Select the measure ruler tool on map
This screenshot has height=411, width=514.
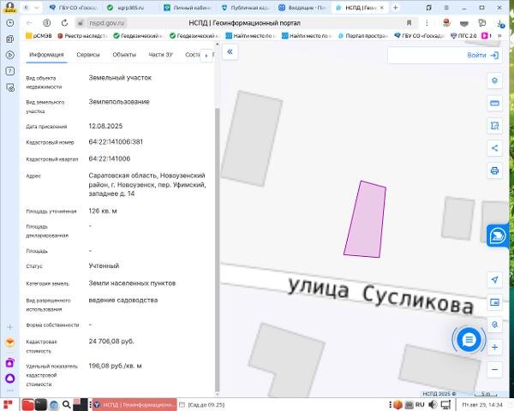494,104
